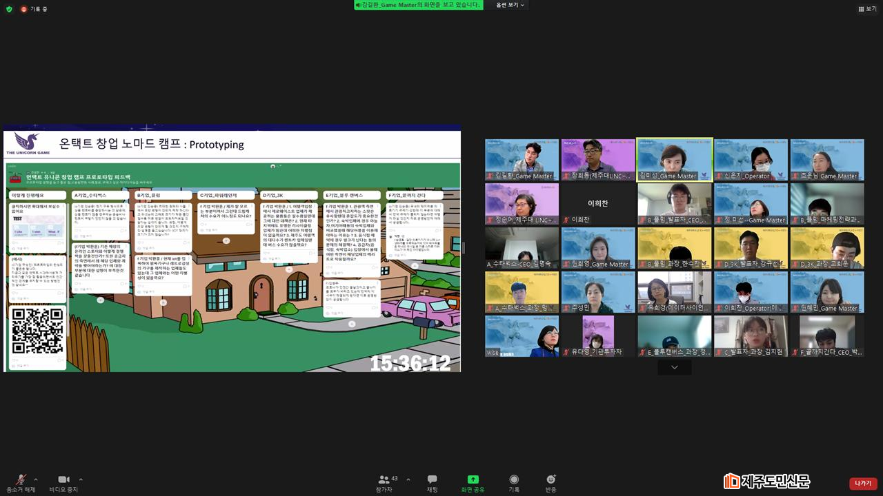Open the gallery view menu (보기)
Screen dimensions: 883x496
(867, 8)
